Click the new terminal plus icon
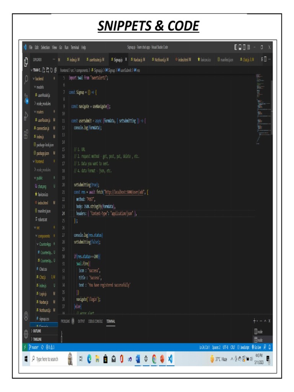 point(255,321)
